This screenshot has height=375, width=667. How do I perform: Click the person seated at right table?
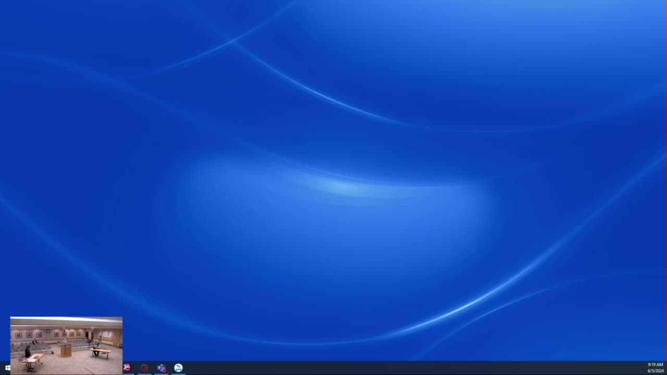click(96, 347)
